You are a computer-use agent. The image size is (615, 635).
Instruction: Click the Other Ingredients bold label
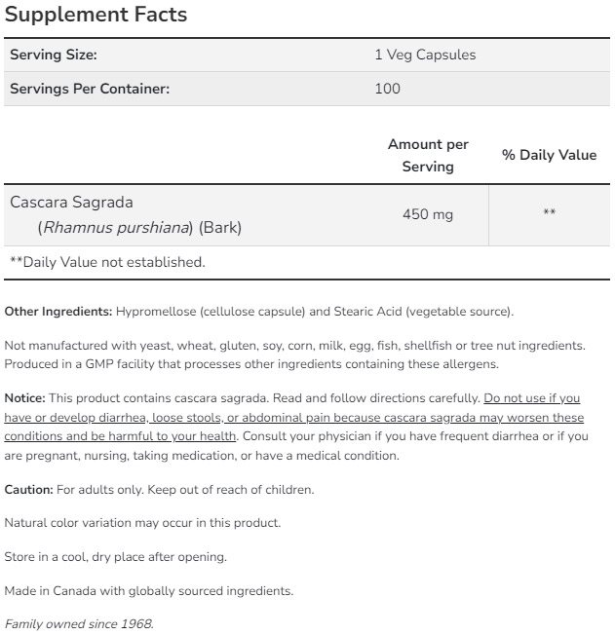[x=58, y=312]
